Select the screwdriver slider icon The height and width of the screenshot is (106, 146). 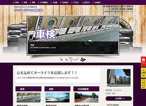77,59
